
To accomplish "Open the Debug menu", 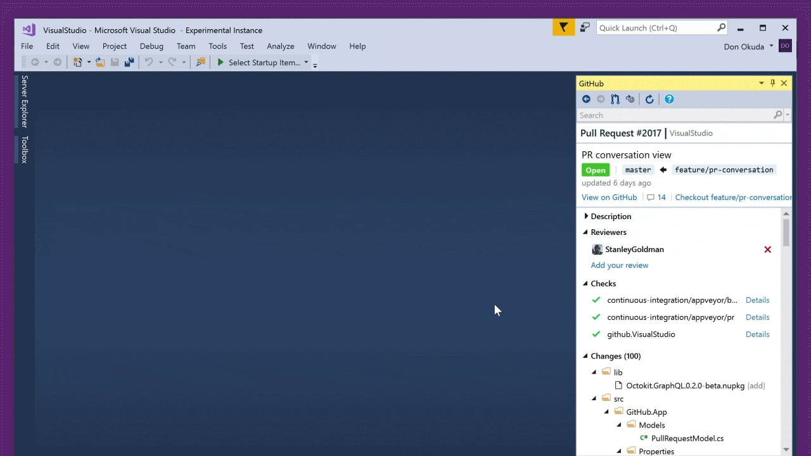I will [x=151, y=46].
